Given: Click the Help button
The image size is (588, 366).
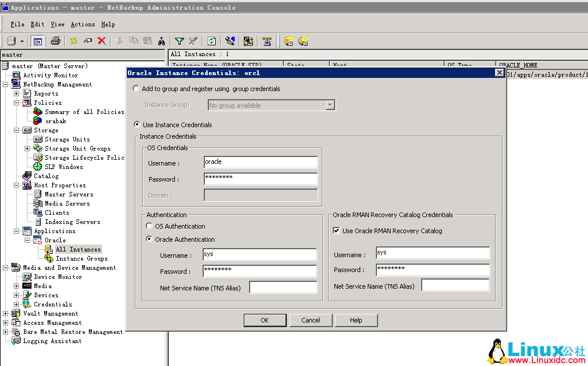Looking at the screenshot, I should [356, 320].
